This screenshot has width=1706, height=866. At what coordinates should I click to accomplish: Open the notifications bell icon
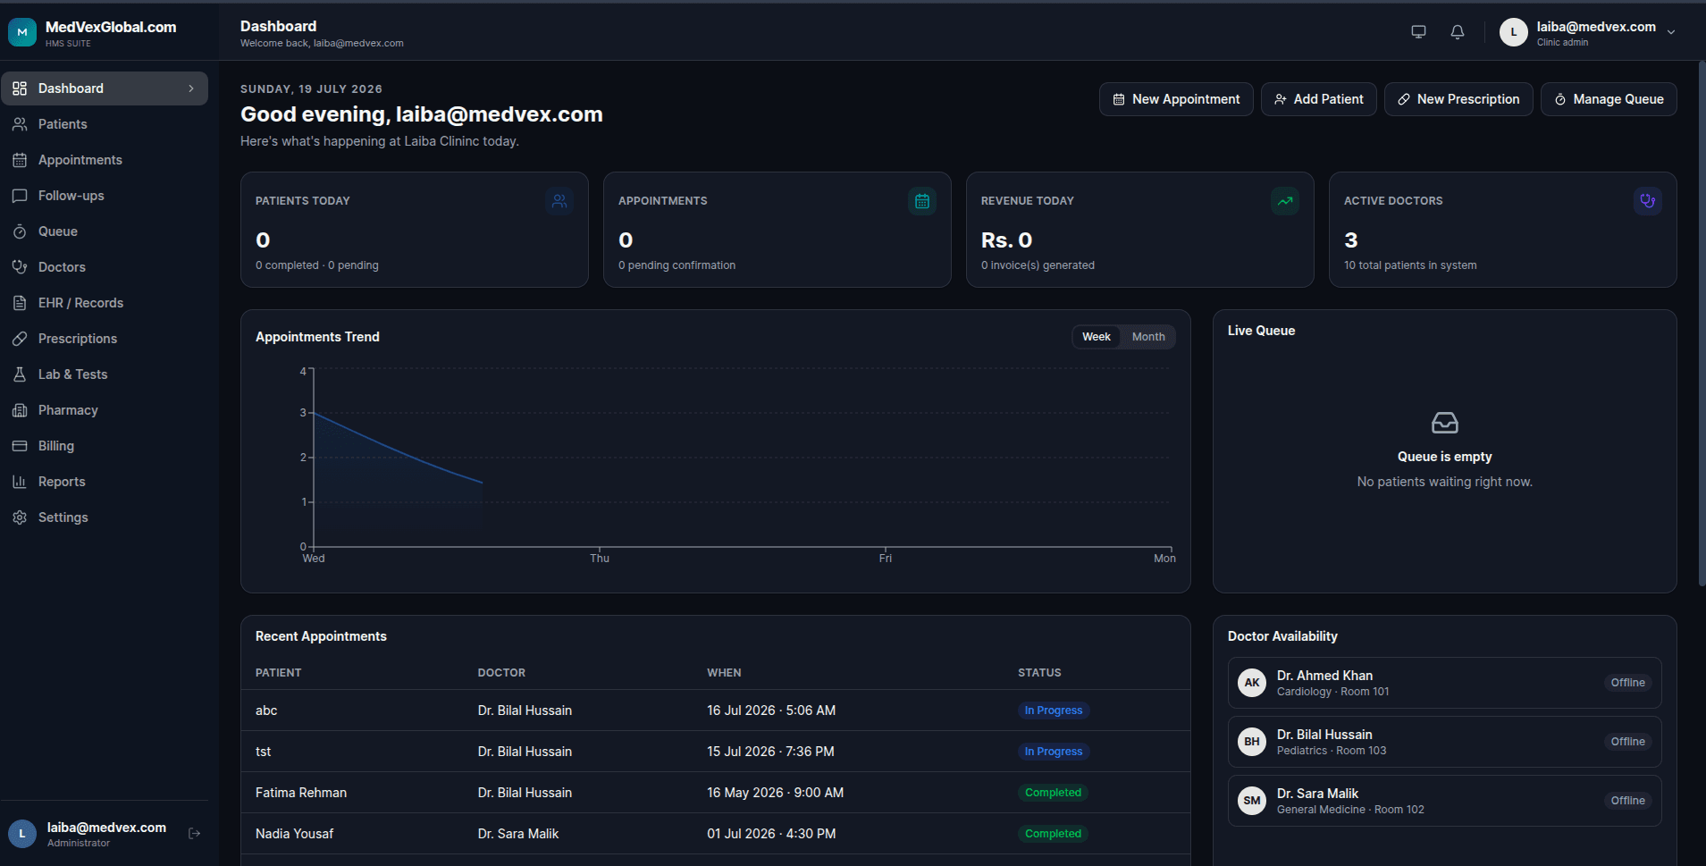pyautogui.click(x=1458, y=32)
